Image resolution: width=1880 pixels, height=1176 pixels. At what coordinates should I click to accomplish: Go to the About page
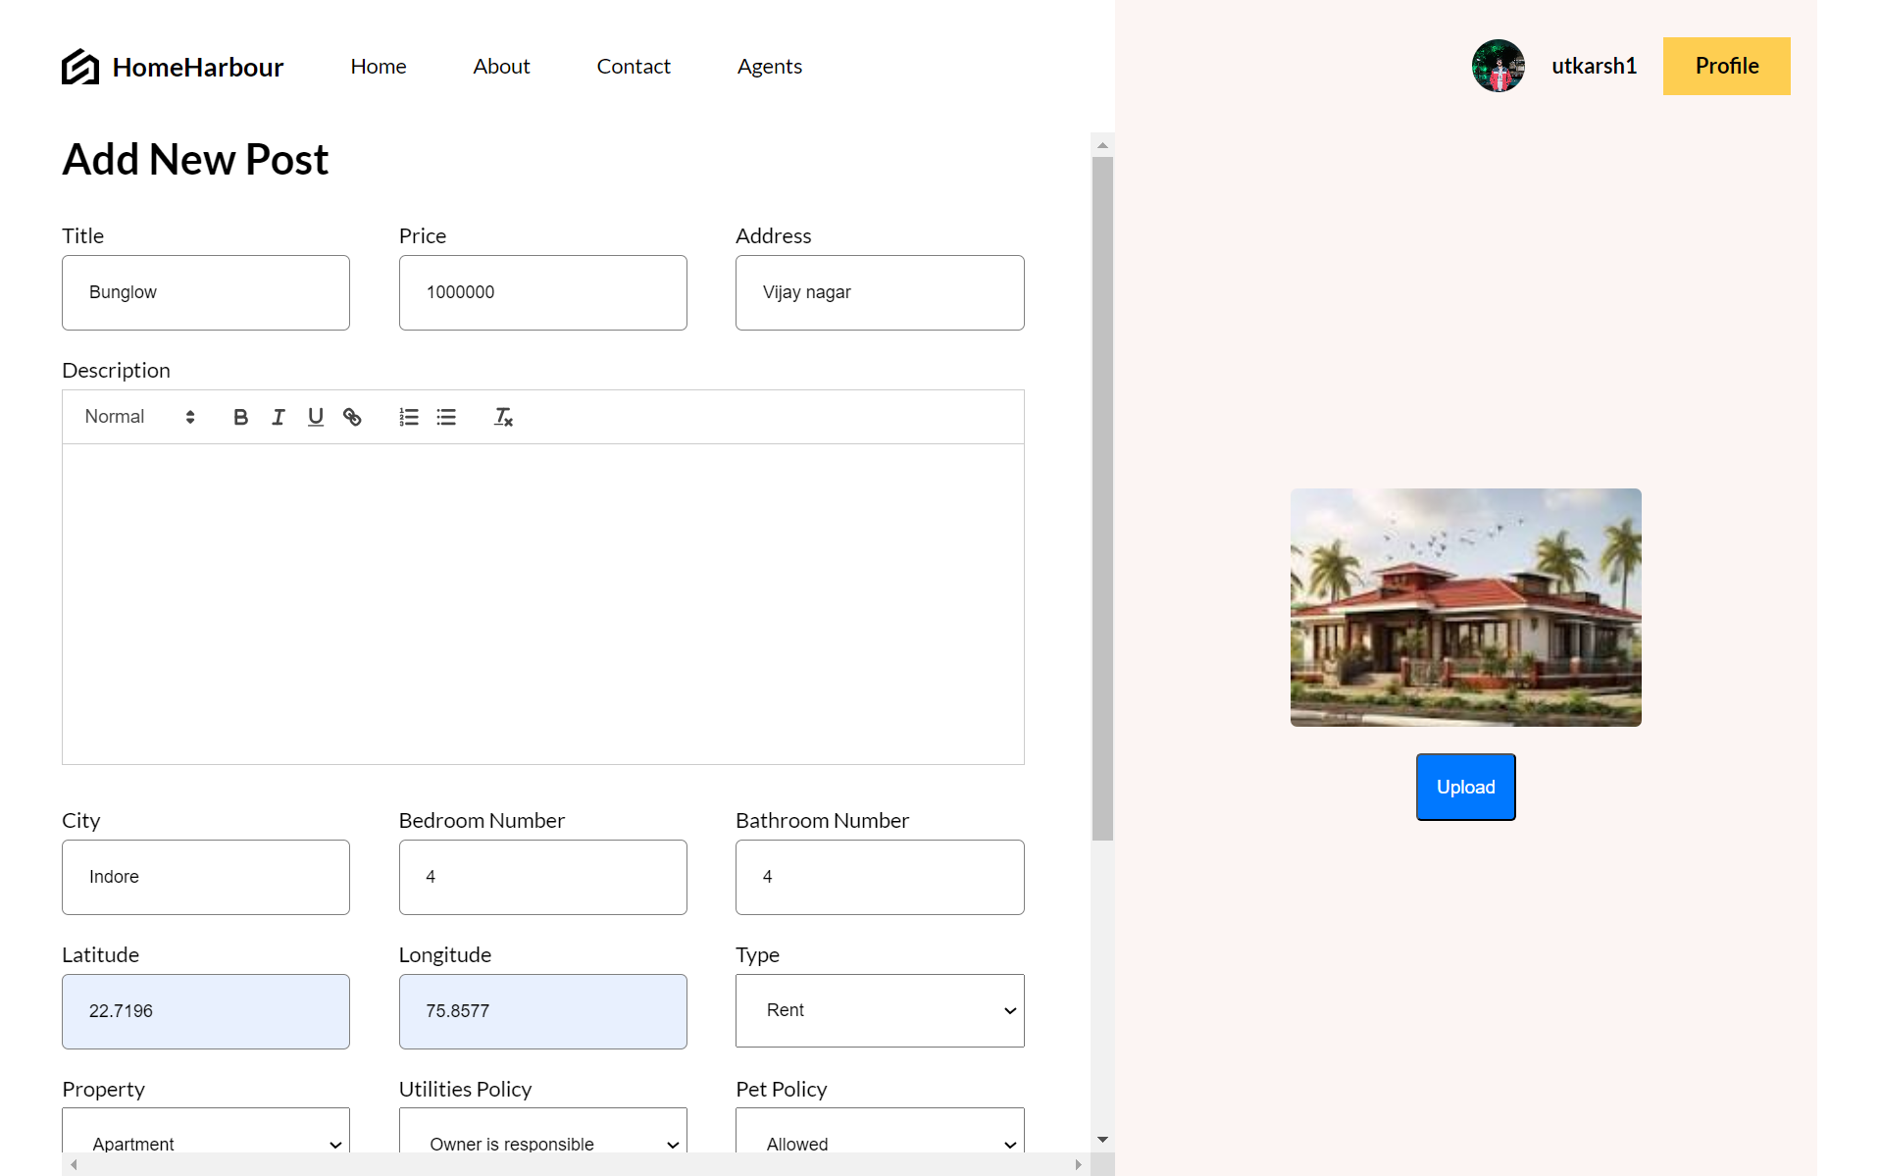(x=501, y=66)
